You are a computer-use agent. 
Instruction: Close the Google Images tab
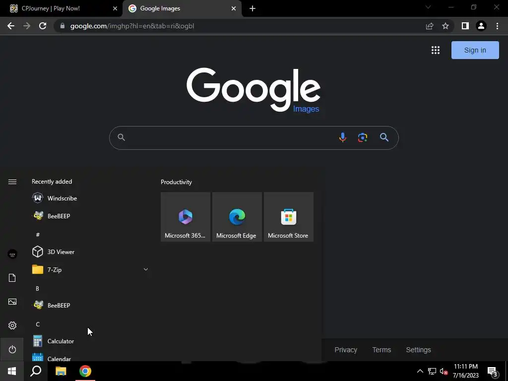[234, 8]
